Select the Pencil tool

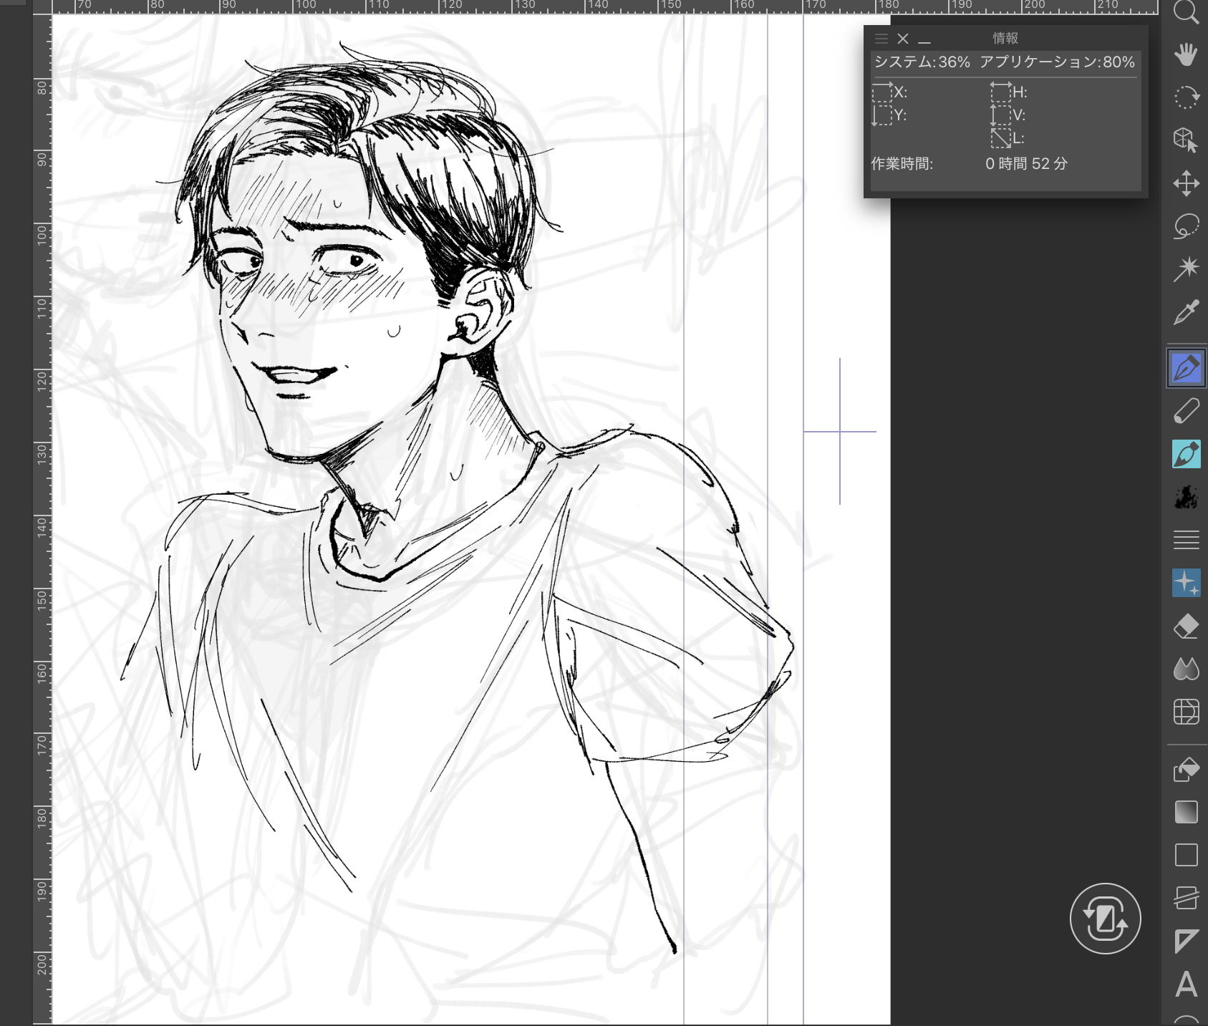click(1186, 411)
